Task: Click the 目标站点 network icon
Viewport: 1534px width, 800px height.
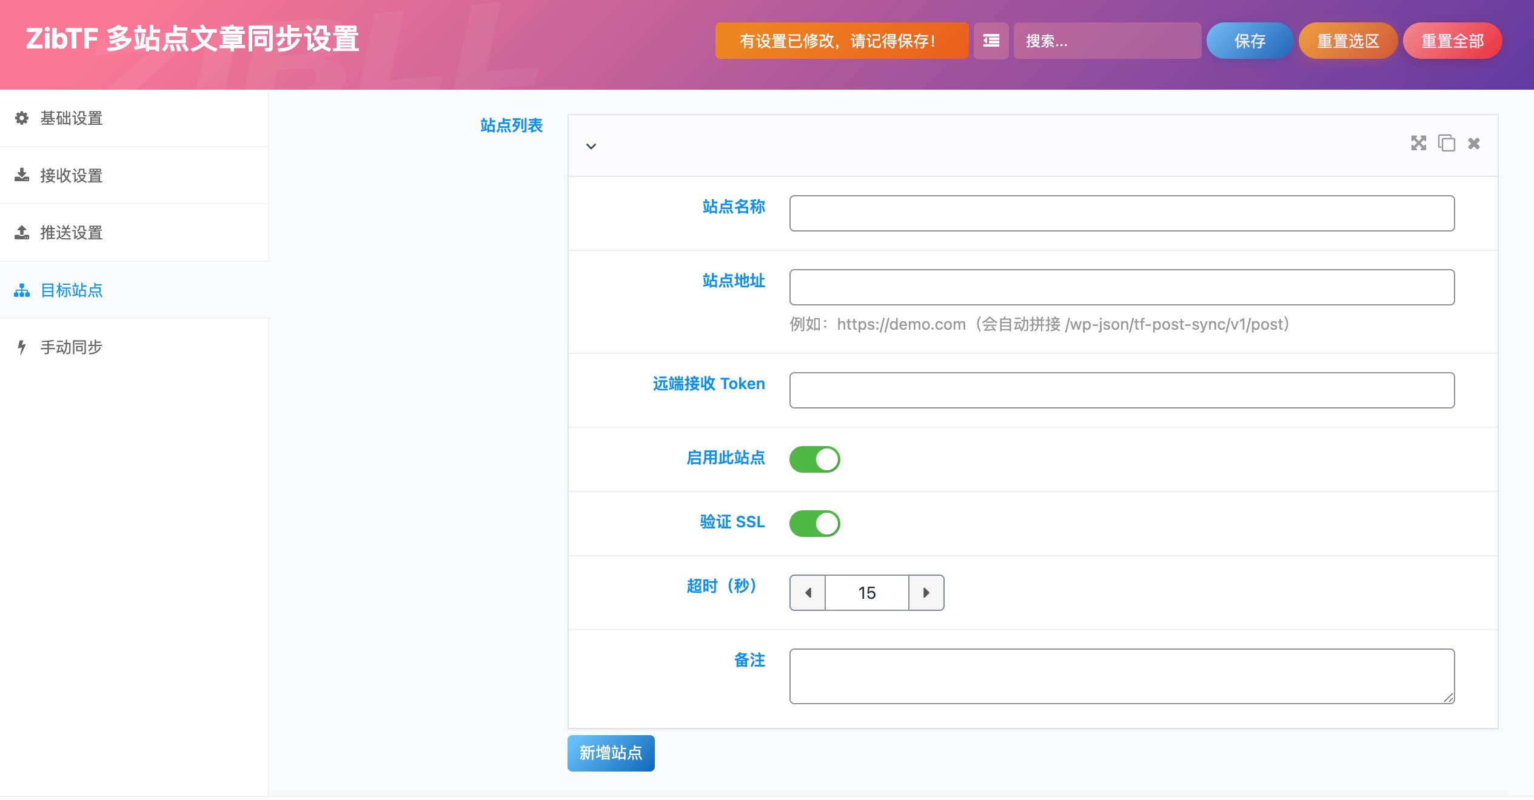Action: point(22,291)
